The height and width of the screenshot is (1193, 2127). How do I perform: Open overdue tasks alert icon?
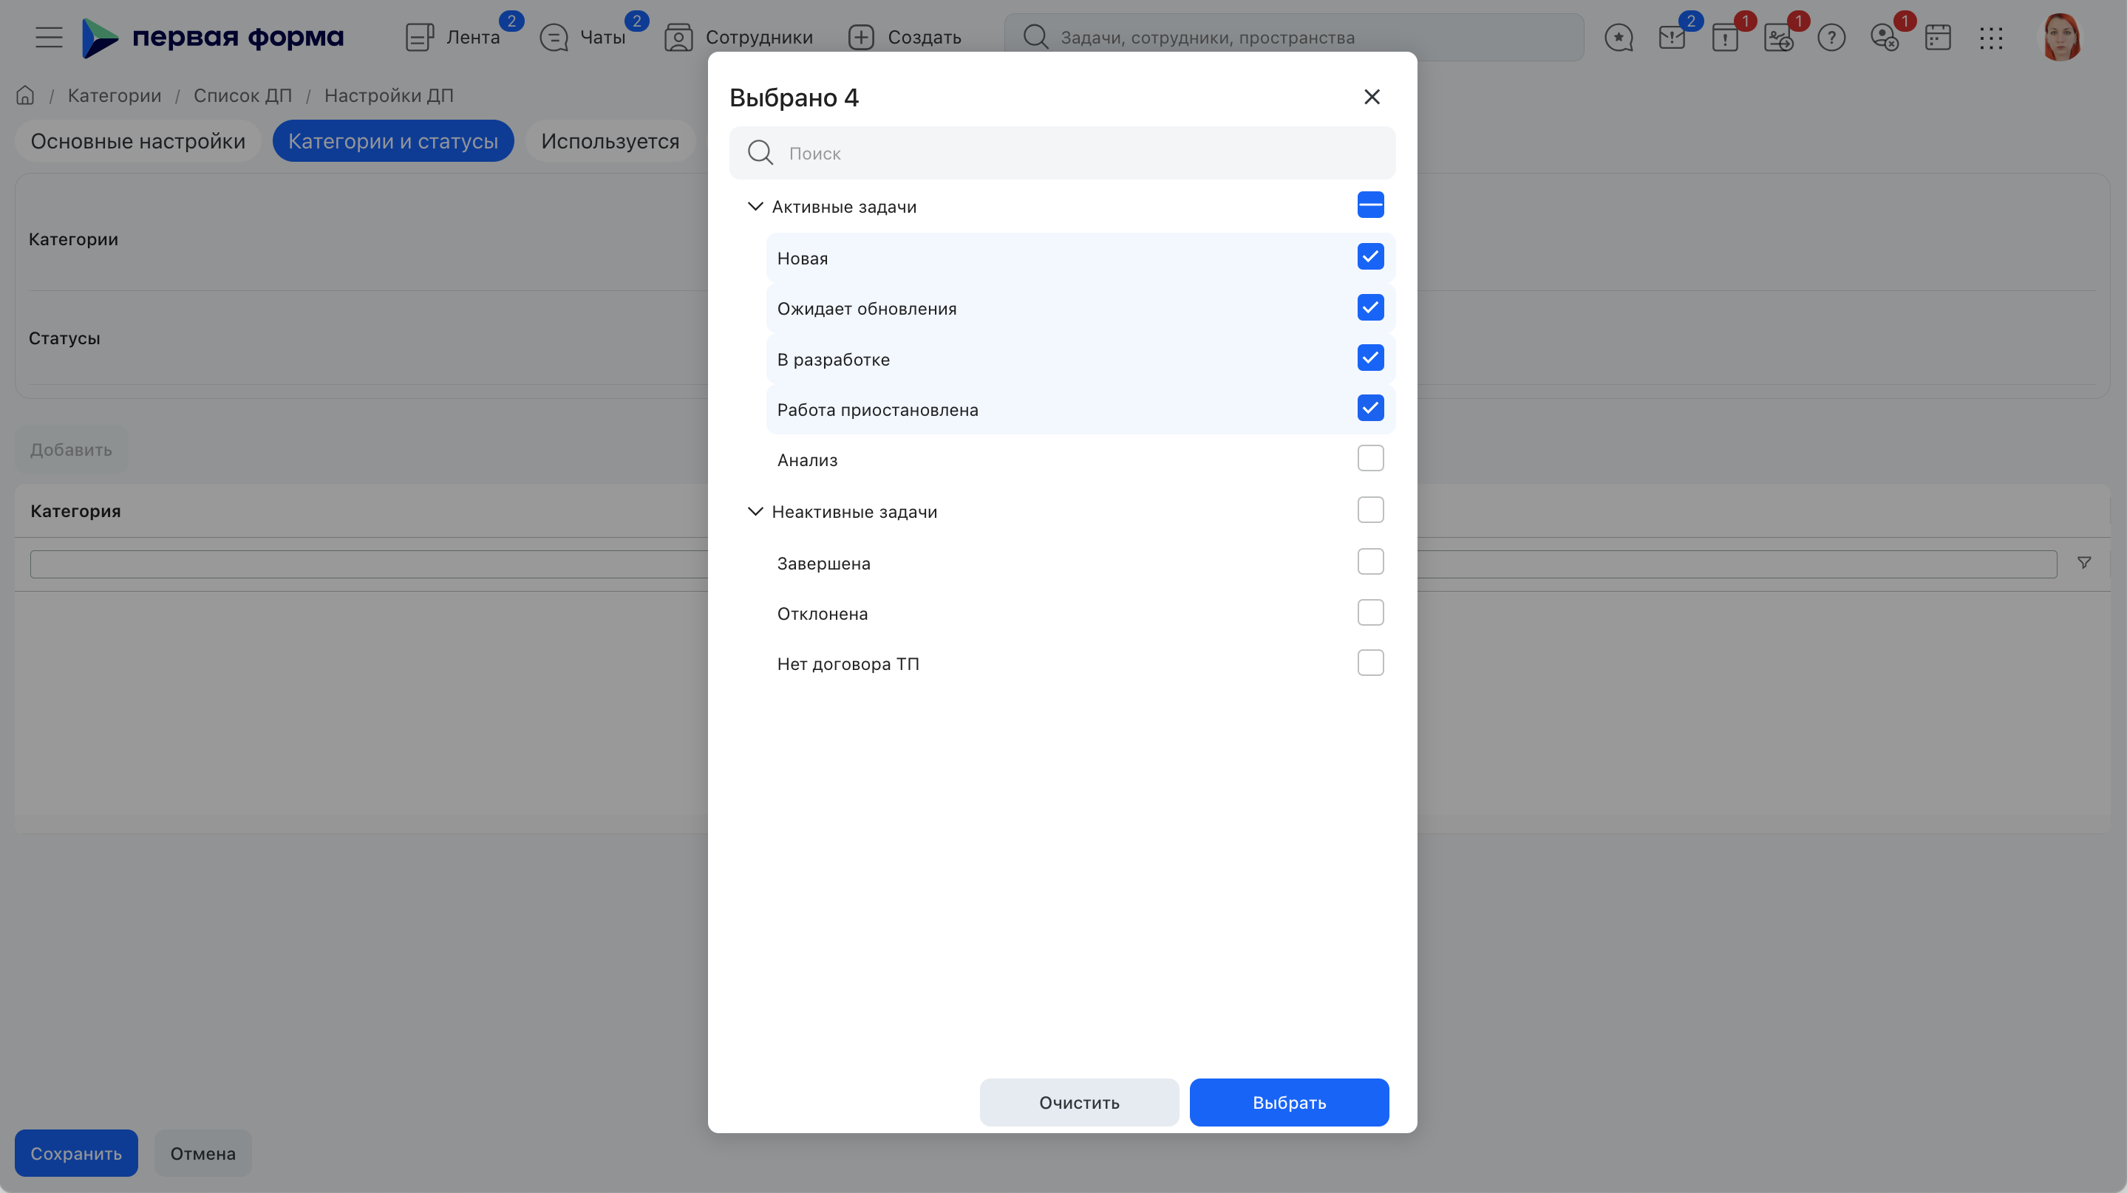click(x=1725, y=37)
